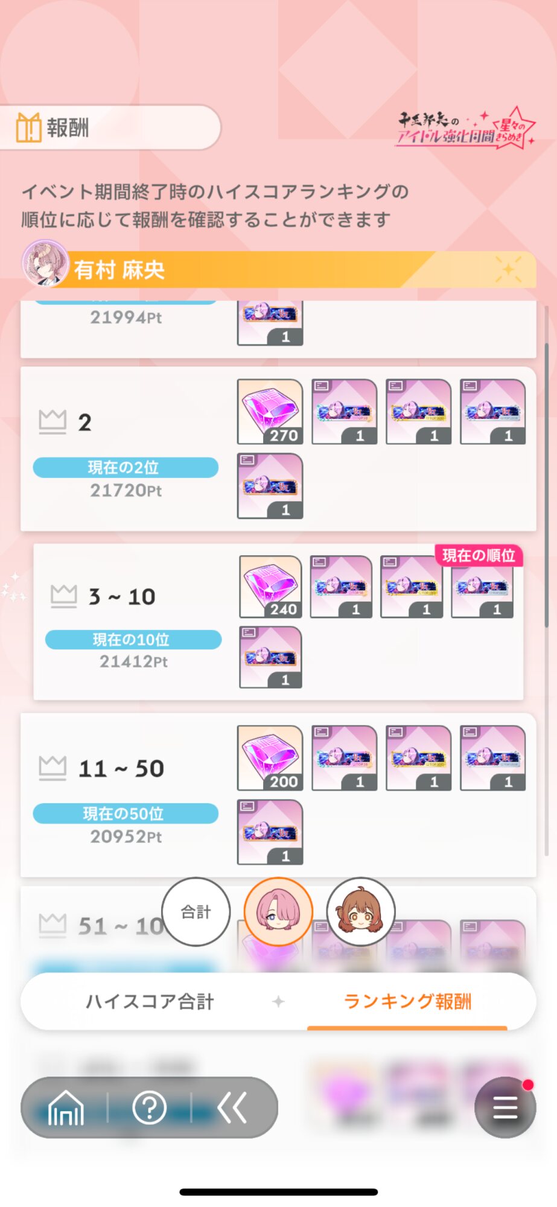Screen dimensions: 557x1207
Task: Open the hamburger menu button
Action: [505, 1107]
